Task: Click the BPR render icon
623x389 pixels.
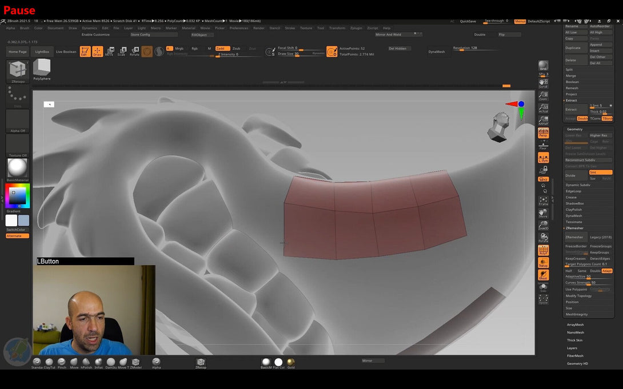Action: coord(543,66)
